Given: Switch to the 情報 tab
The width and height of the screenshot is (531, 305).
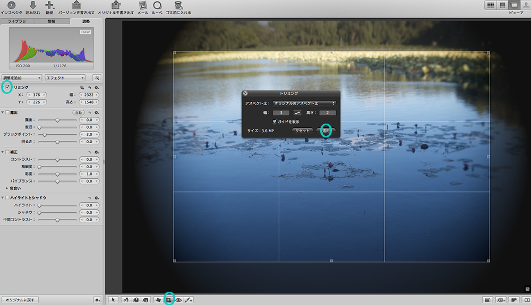Looking at the screenshot, I should tap(52, 22).
